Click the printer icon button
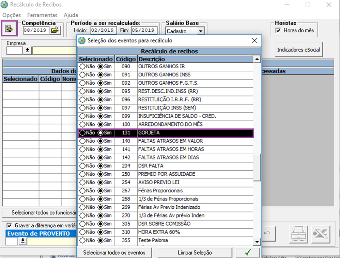340x260 pixels. pyautogui.click(x=298, y=234)
